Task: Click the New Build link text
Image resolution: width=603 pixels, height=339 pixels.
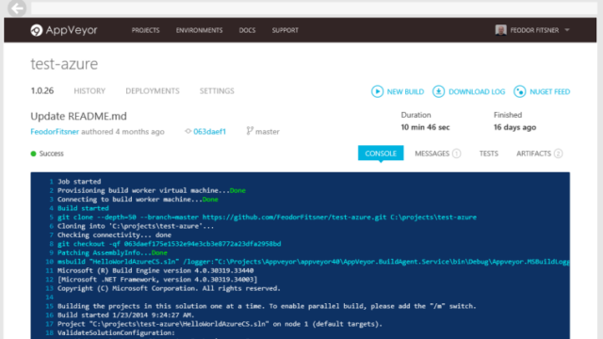Action: (x=405, y=91)
